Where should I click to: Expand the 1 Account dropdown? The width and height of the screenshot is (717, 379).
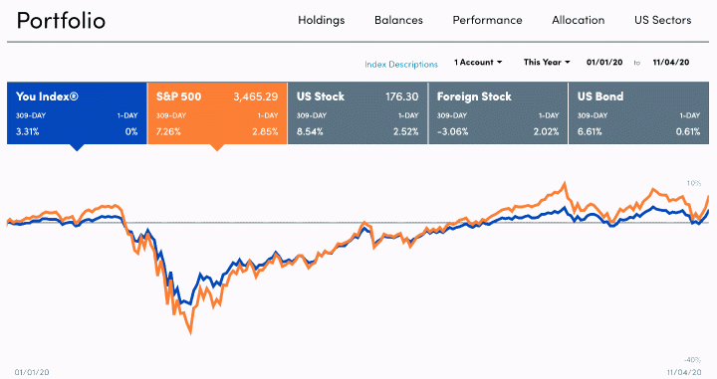pyautogui.click(x=478, y=62)
